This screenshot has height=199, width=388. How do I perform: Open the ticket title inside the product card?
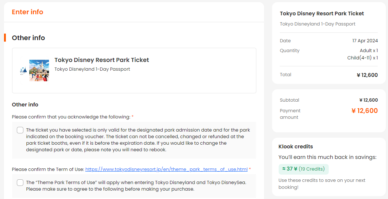click(x=102, y=60)
